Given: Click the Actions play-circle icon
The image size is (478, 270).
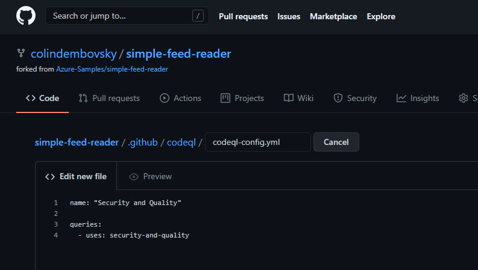Looking at the screenshot, I should tap(165, 98).
